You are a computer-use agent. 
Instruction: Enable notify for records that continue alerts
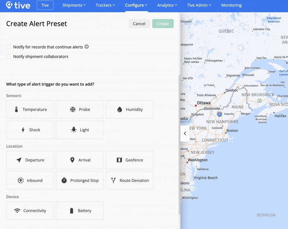tap(8, 47)
